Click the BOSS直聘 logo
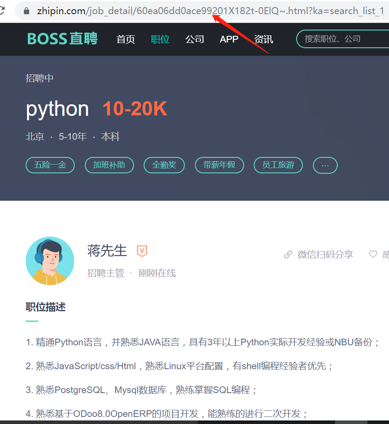This screenshot has height=424, width=389. click(x=62, y=39)
